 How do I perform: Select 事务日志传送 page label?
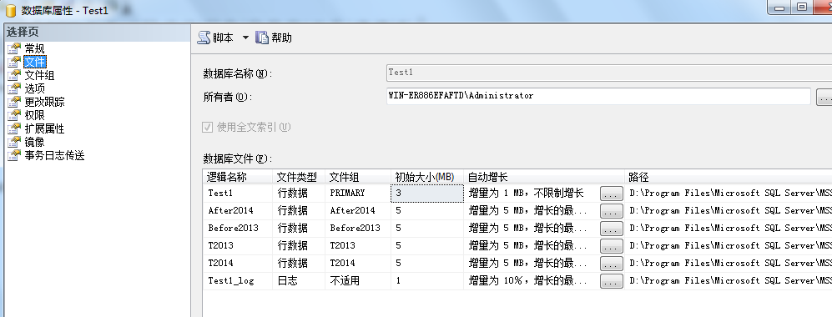click(x=54, y=155)
